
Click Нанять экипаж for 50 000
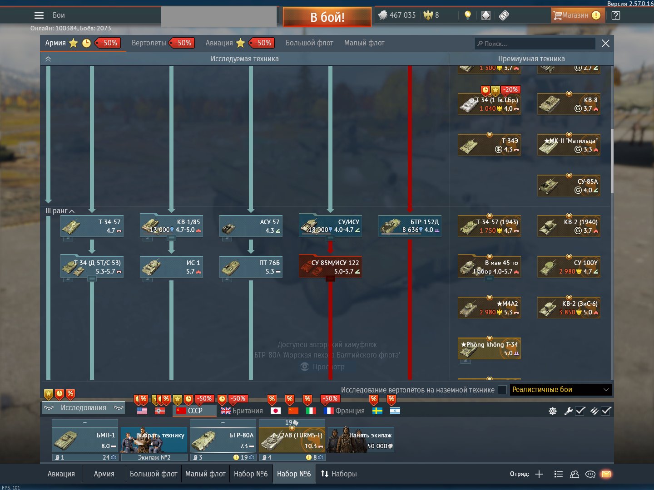point(361,440)
